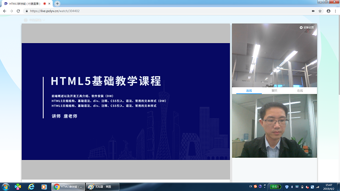
Task: Click the camera permission icon in address bar
Action: coord(313,11)
